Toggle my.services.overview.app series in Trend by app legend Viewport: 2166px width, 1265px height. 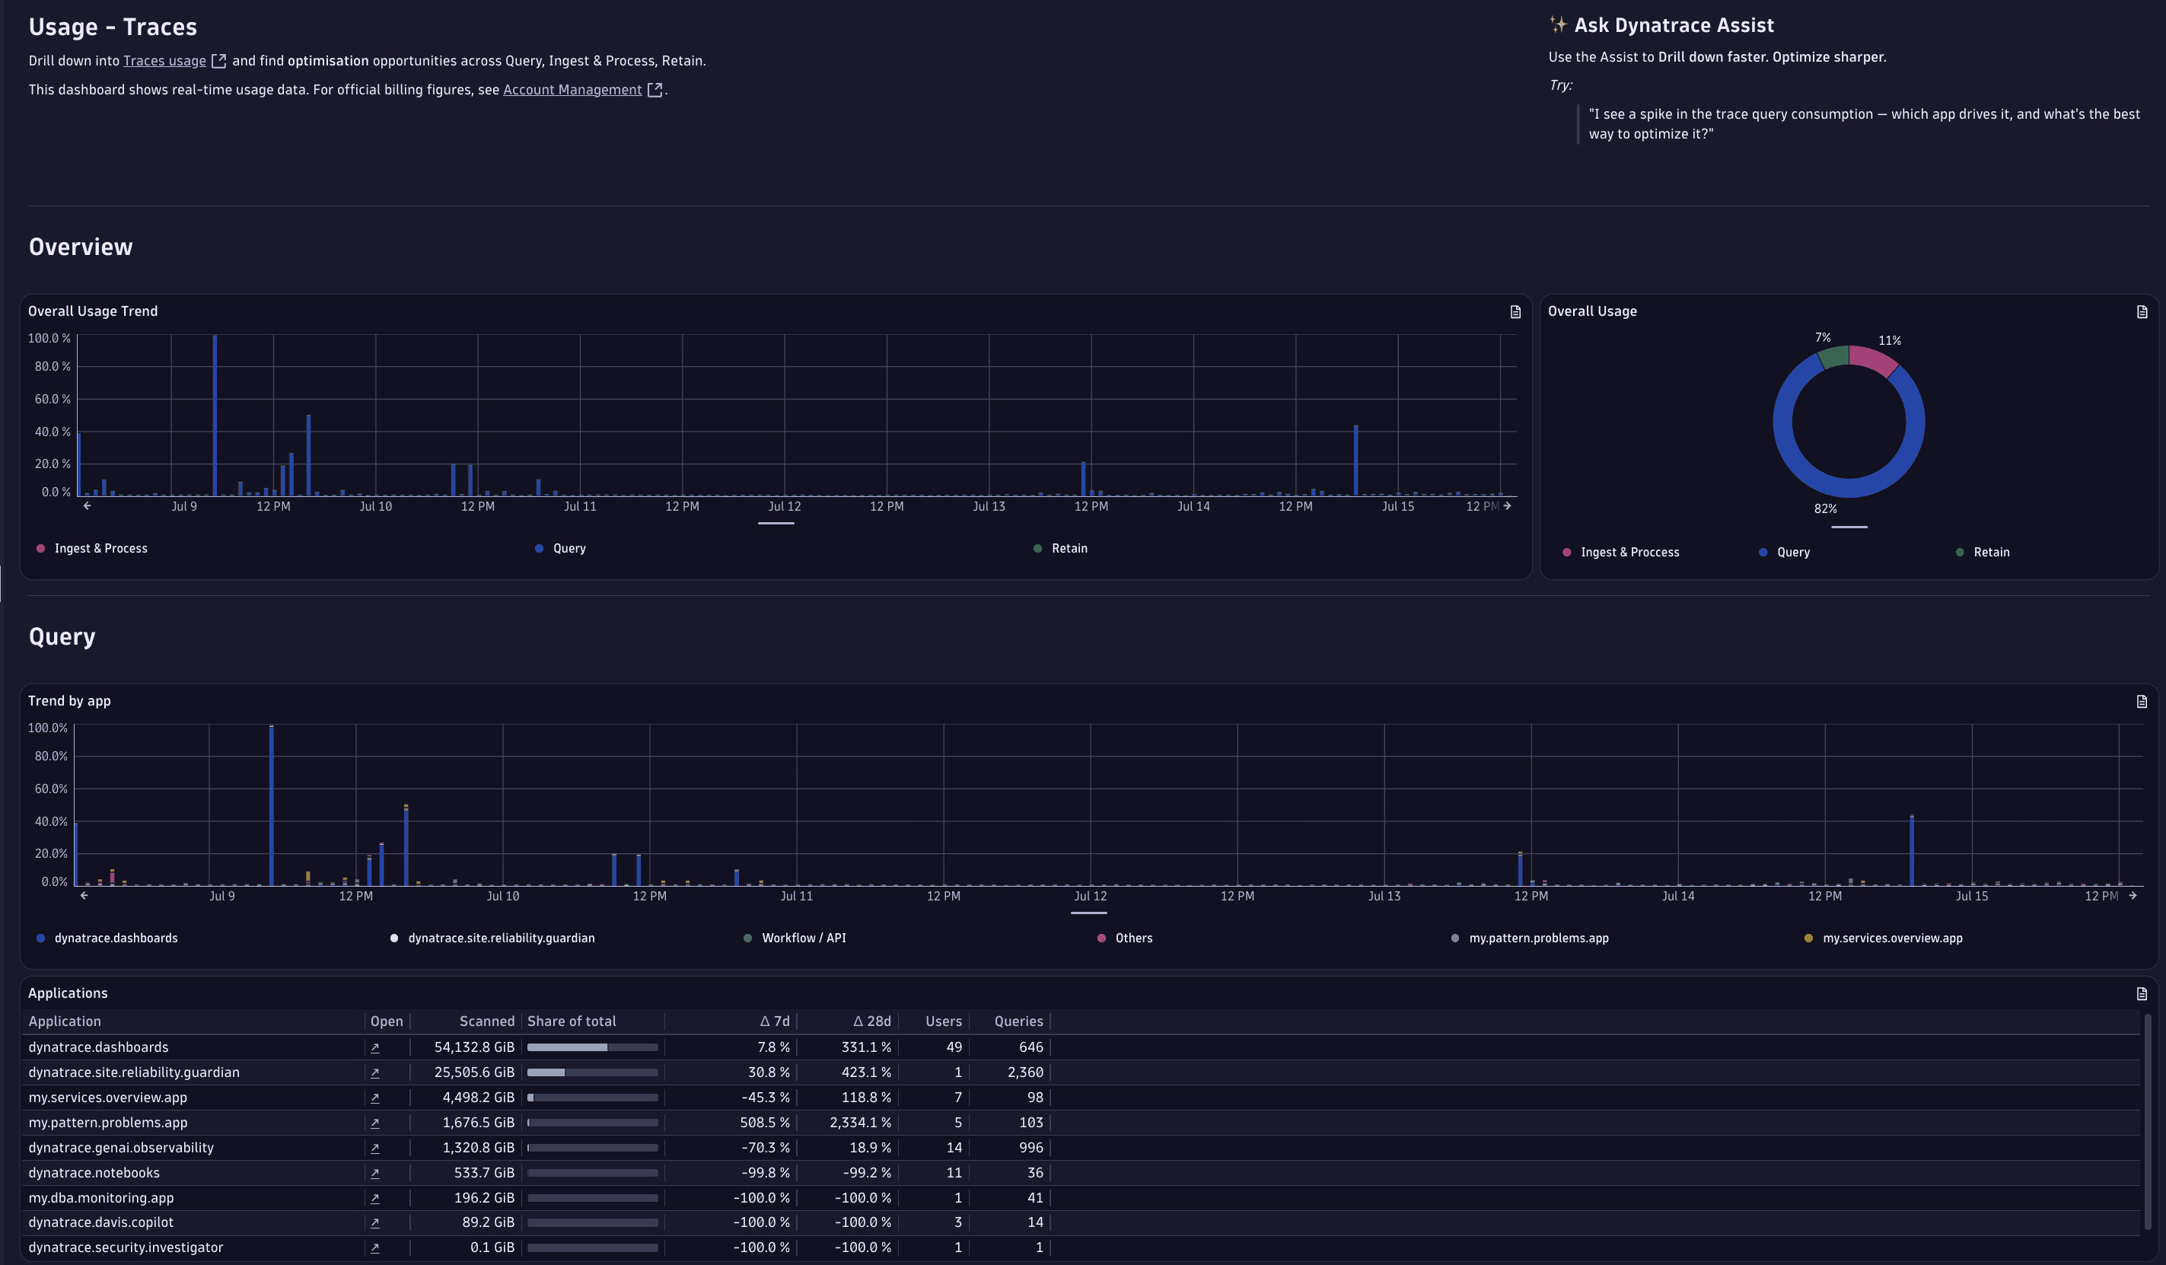coord(1884,938)
